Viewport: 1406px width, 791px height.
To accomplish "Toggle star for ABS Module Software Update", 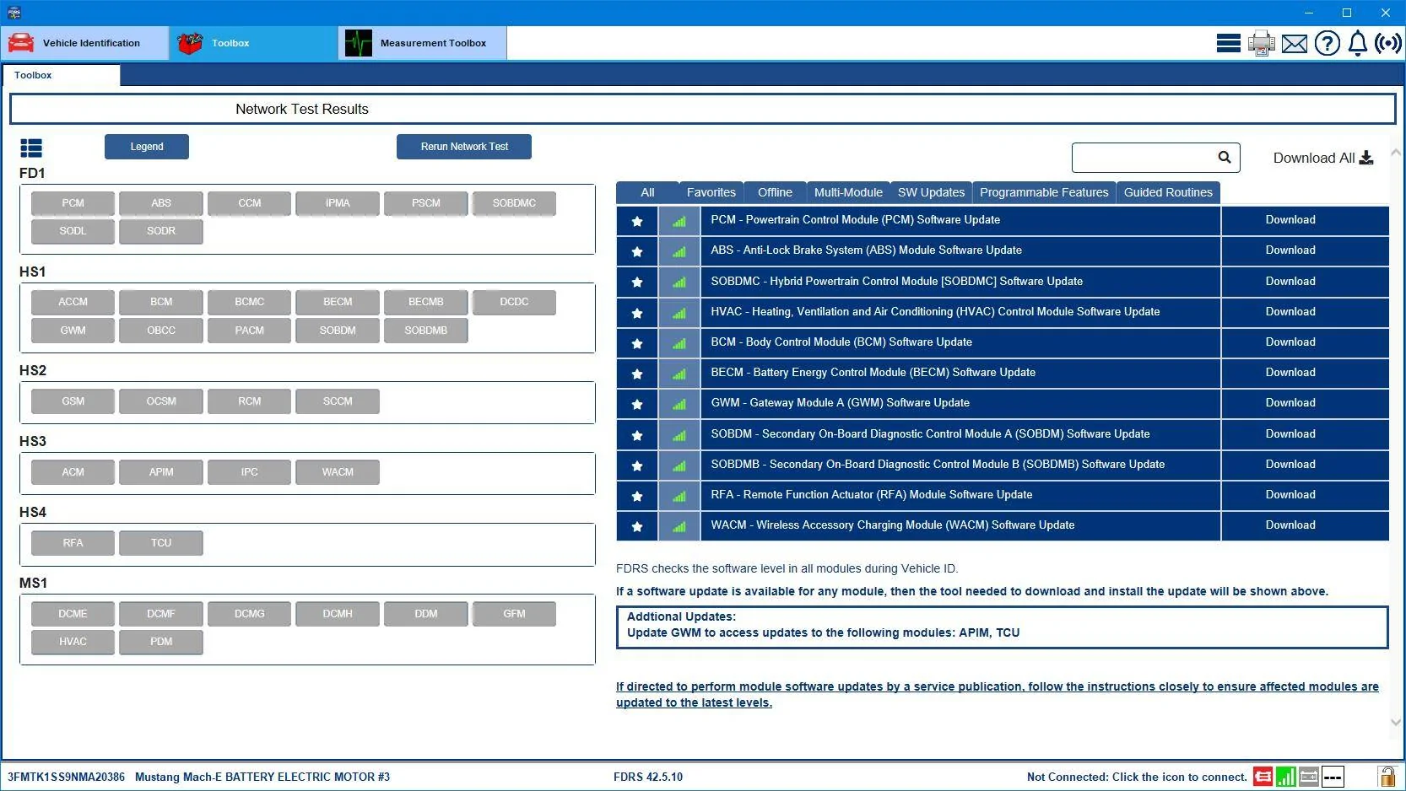I will (x=637, y=251).
